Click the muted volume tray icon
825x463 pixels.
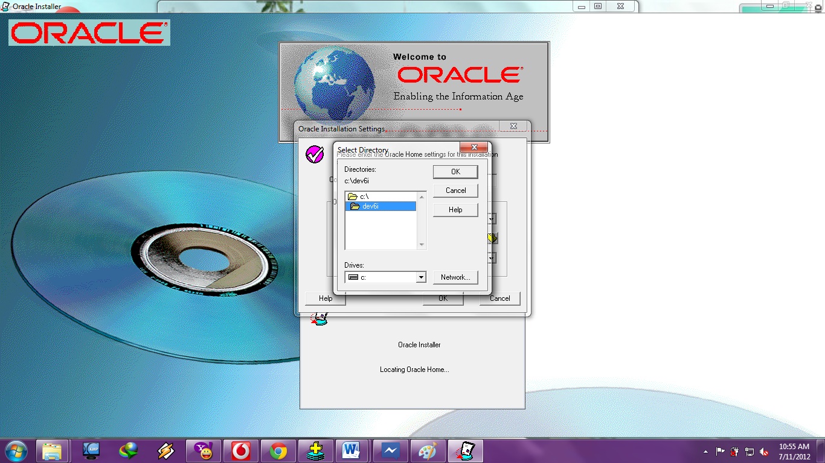[764, 452]
